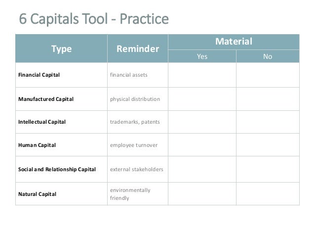Click the Human Capital row label
Screen dimensions: 315x237
[37, 145]
